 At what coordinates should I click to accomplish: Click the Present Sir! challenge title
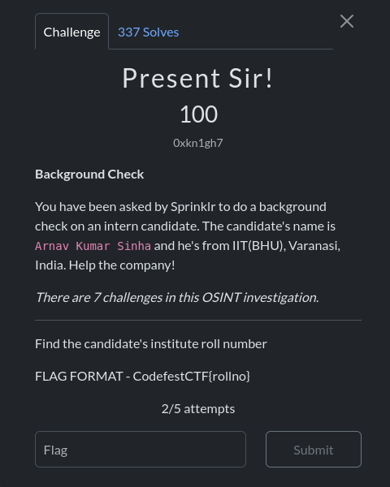click(x=197, y=78)
